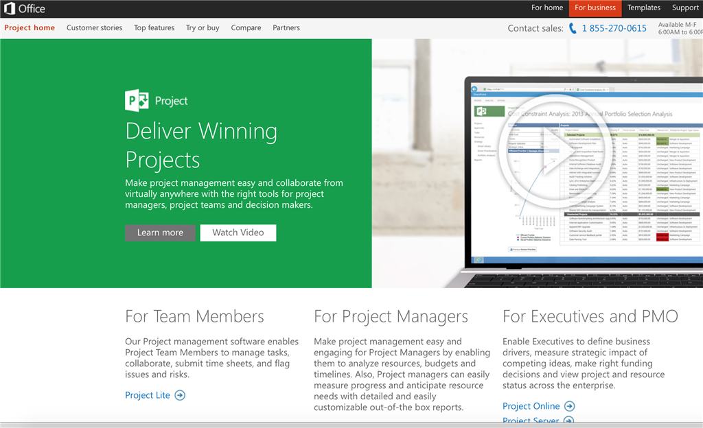Click the Contact sales label
Viewport: 703px width, 428px height.
535,28
